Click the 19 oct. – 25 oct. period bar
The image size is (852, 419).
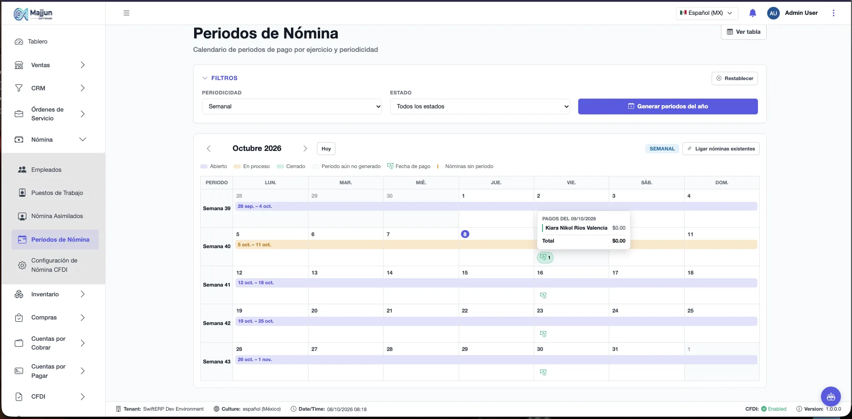click(496, 321)
